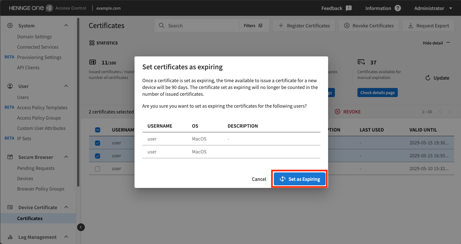Image resolution: width=461 pixels, height=244 pixels.
Task: Collapse the Device Certificate section chevron
Action: click(66, 207)
